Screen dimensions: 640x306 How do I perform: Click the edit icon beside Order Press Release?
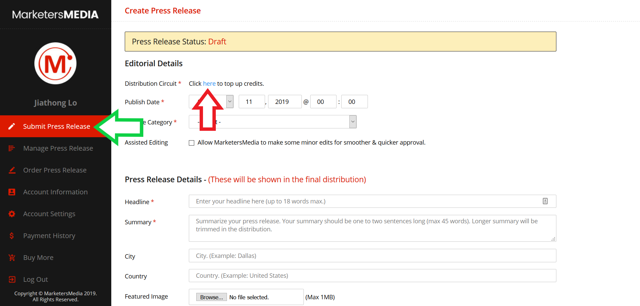12,170
